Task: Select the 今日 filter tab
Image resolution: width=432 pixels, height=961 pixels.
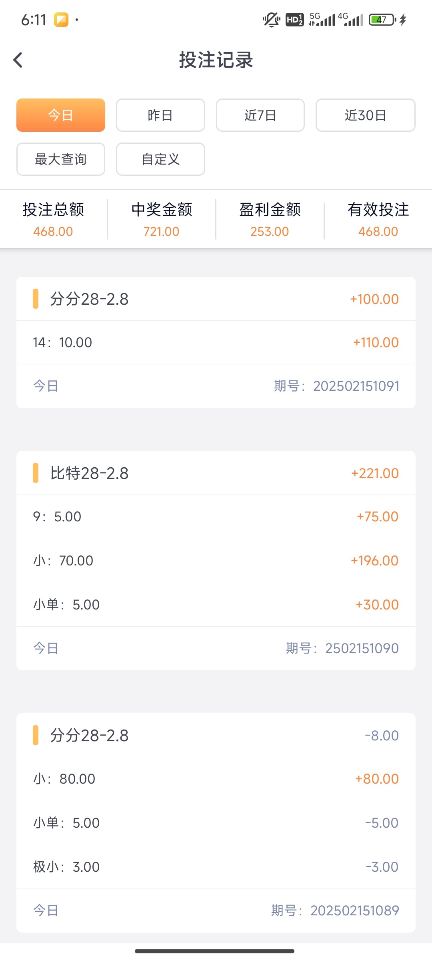Action: (61, 115)
